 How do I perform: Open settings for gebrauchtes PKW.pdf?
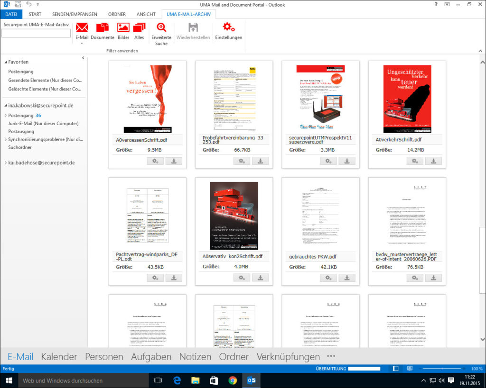pyautogui.click(x=328, y=278)
